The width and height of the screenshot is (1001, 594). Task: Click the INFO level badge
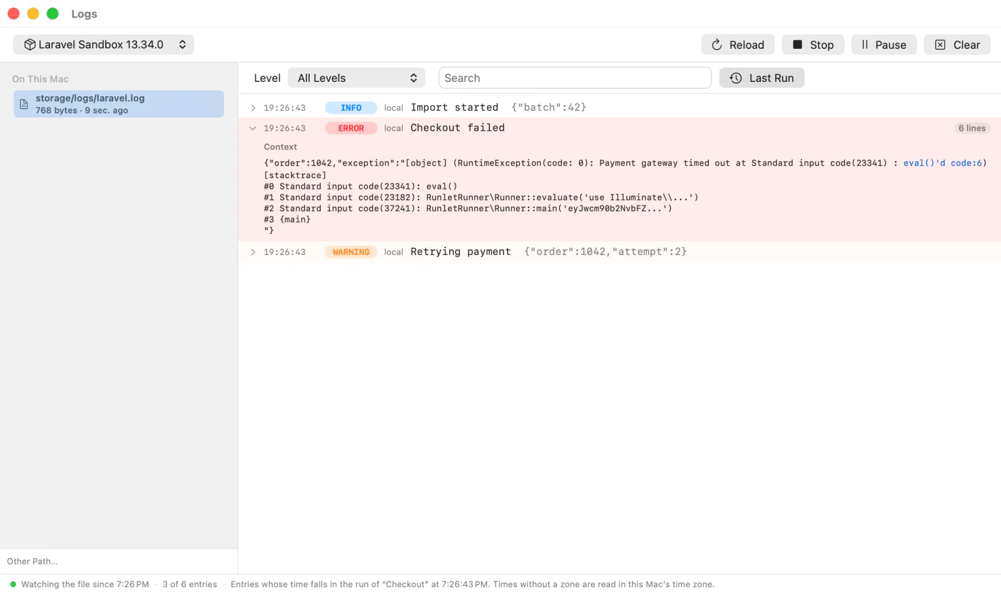tap(351, 108)
